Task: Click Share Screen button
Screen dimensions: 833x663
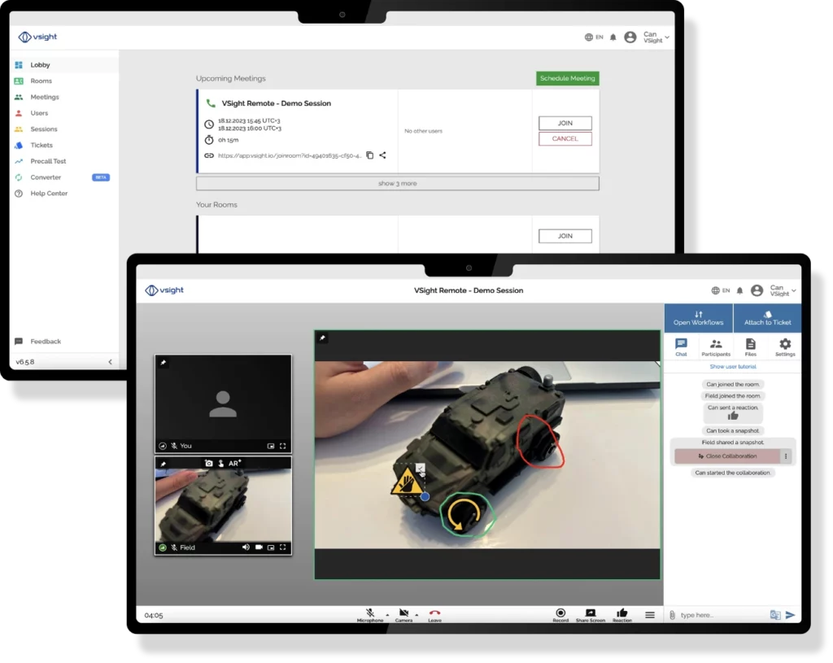Action: tap(591, 615)
